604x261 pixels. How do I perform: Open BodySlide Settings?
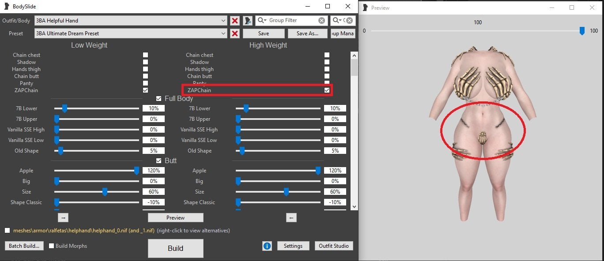pos(293,246)
